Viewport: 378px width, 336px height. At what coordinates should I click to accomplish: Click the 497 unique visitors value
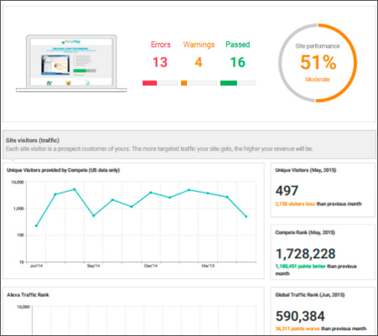click(287, 191)
